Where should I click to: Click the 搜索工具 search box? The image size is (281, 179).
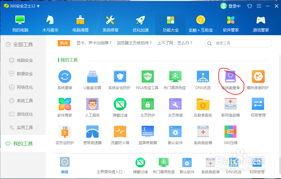pos(238,43)
